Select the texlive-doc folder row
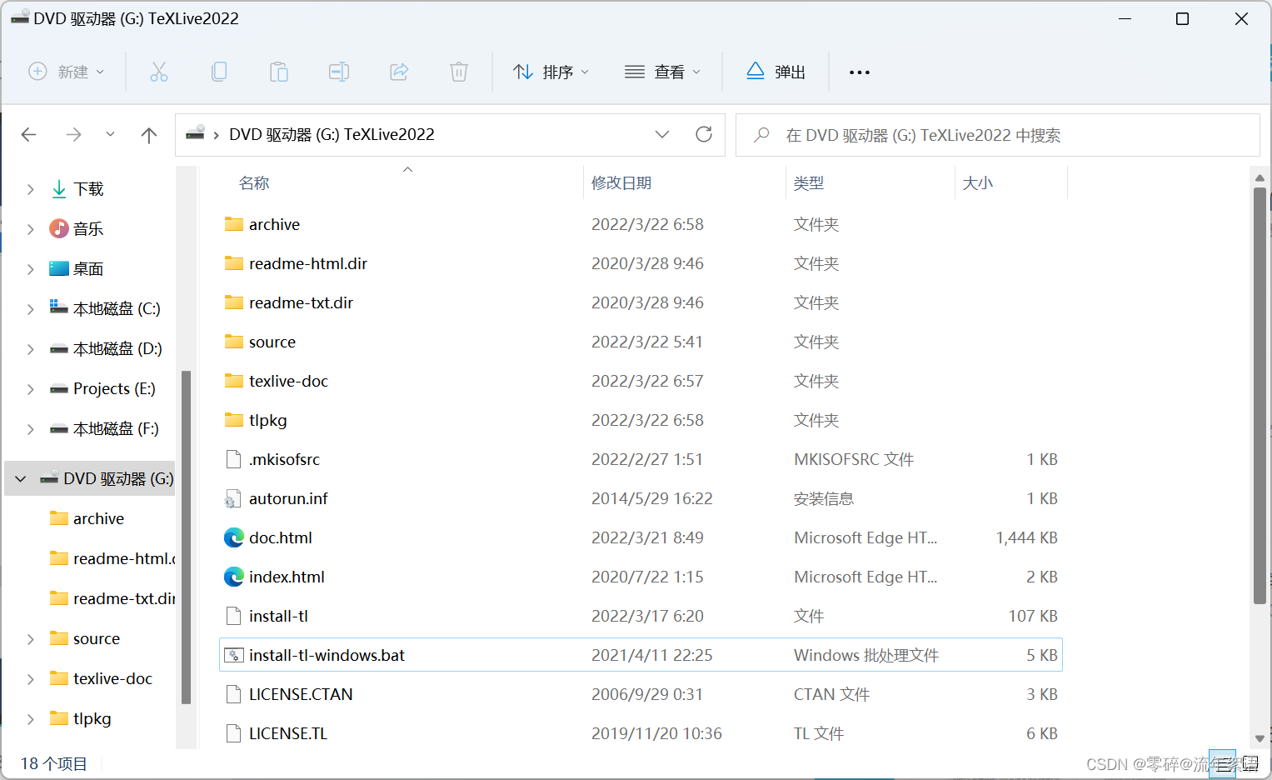 (641, 381)
